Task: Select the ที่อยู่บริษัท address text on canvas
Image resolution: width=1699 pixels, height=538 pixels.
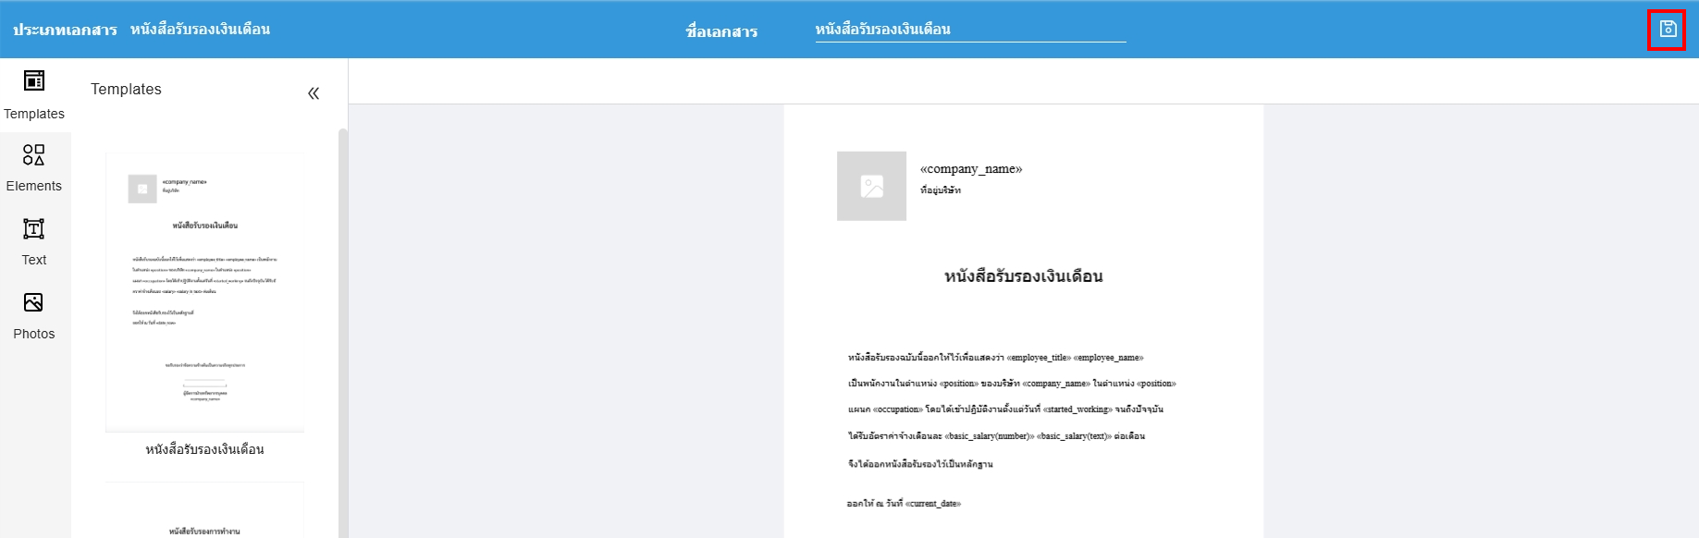Action: 940,190
